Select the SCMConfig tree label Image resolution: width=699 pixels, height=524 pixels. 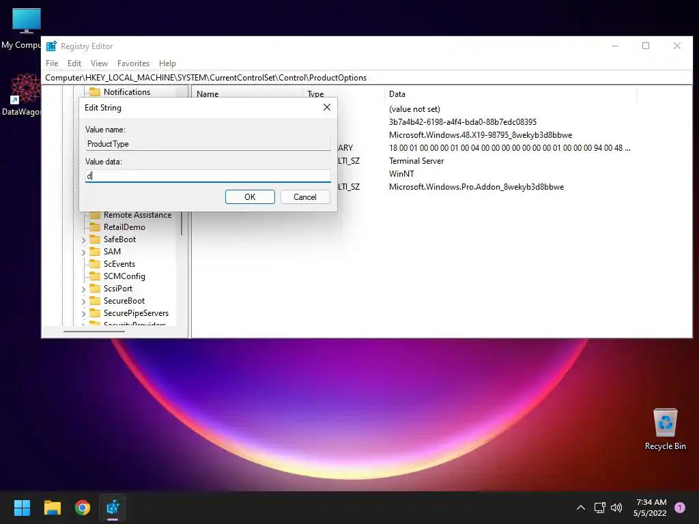[124, 276]
